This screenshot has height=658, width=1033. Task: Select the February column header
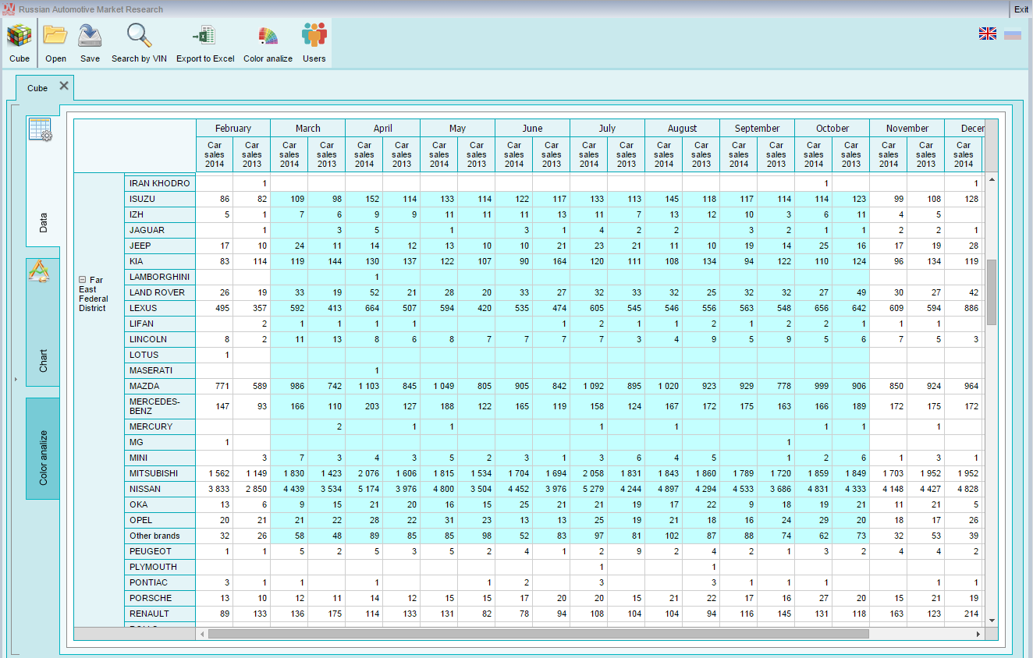(x=233, y=128)
